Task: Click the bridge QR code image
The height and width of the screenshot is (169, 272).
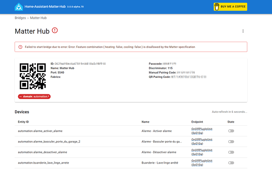Action: [33, 76]
